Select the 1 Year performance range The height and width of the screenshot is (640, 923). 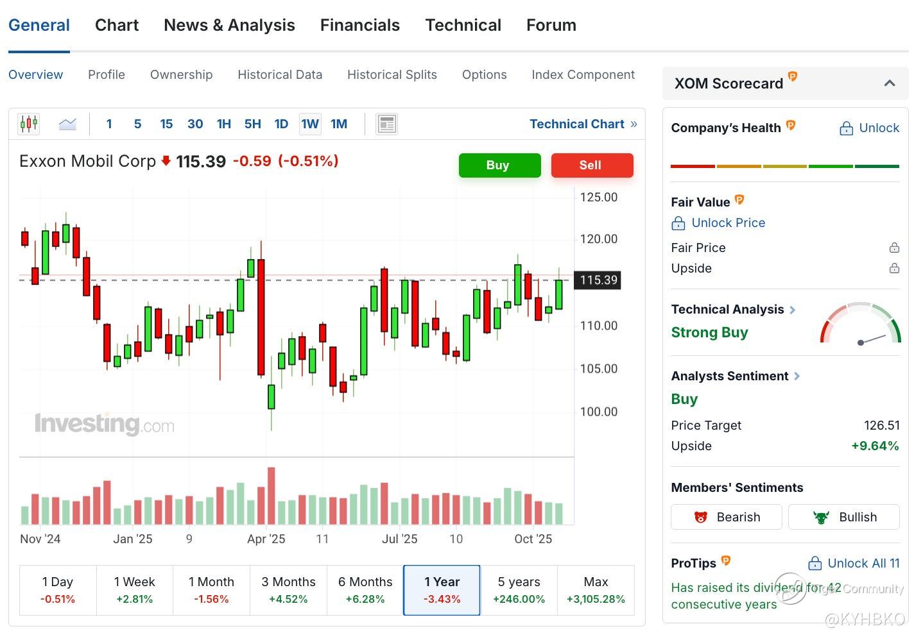tap(442, 590)
